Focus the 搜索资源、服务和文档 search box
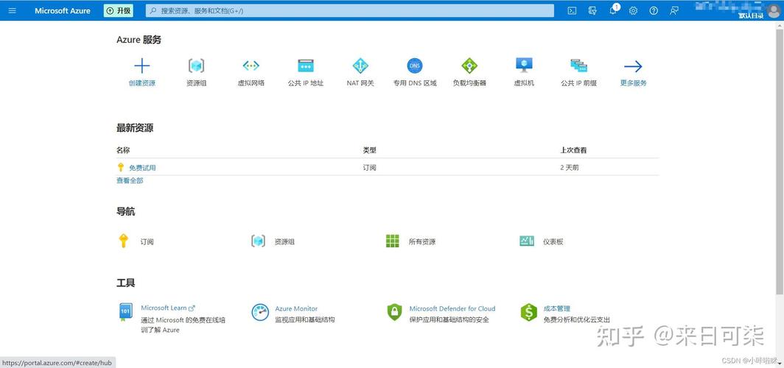784x368 pixels. (x=350, y=10)
